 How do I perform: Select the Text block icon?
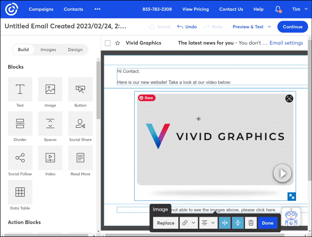pyautogui.click(x=20, y=89)
